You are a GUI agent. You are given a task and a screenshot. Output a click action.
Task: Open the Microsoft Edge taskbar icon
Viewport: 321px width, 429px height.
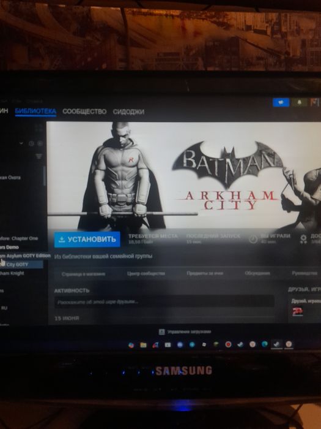pyautogui.click(x=265, y=344)
